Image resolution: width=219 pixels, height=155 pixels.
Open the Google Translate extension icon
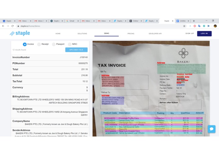pyautogui.click(x=199, y=26)
